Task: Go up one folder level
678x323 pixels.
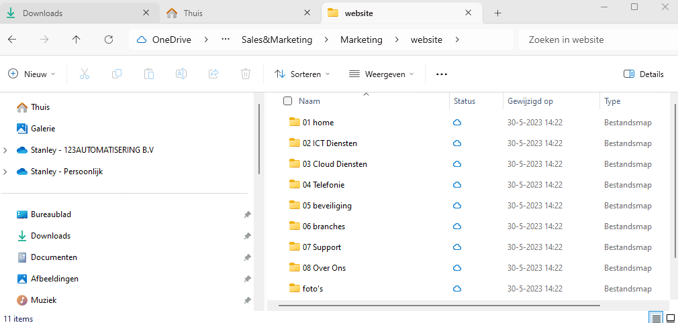Action: click(76, 40)
